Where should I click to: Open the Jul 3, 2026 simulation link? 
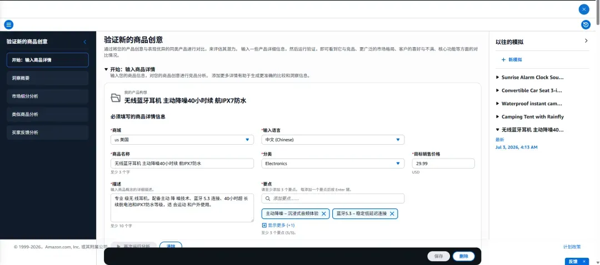click(x=517, y=147)
